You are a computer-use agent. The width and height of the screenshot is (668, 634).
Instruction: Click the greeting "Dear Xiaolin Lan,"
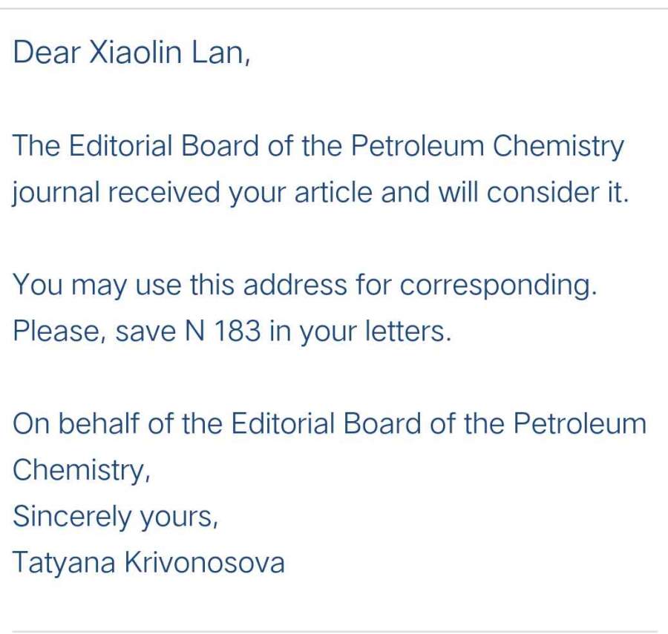tap(131, 53)
